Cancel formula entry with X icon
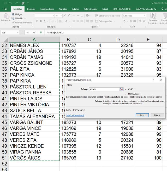This screenshot has width=167, height=171. click(28, 32)
